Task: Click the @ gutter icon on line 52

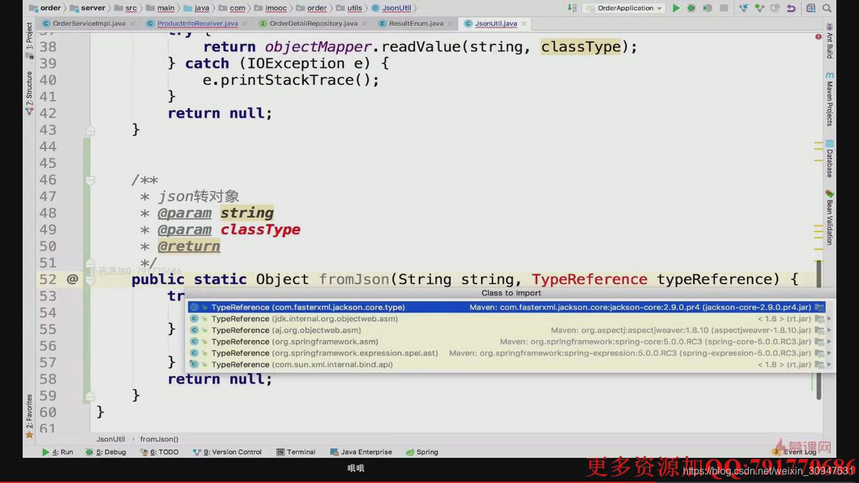Action: tap(72, 279)
